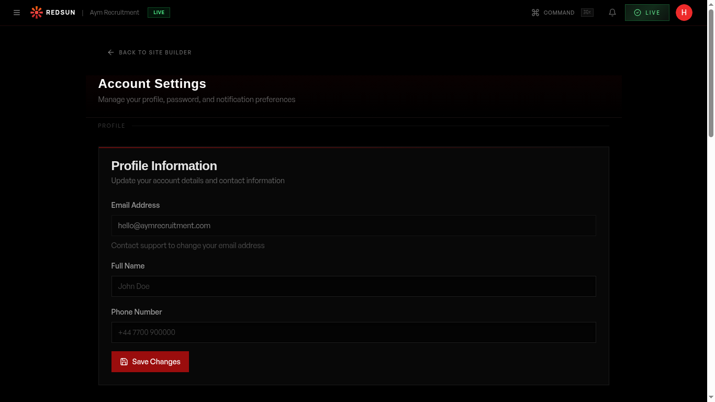Click the Phone Number input field
Image resolution: width=715 pixels, height=402 pixels.
[x=353, y=332]
